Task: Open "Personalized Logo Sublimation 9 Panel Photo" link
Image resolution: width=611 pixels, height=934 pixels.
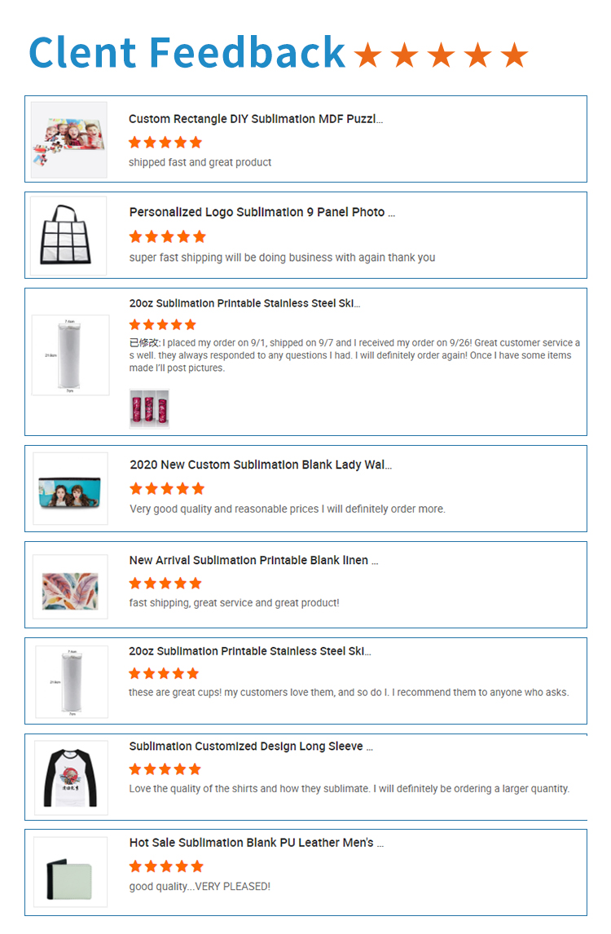Action: point(262,213)
